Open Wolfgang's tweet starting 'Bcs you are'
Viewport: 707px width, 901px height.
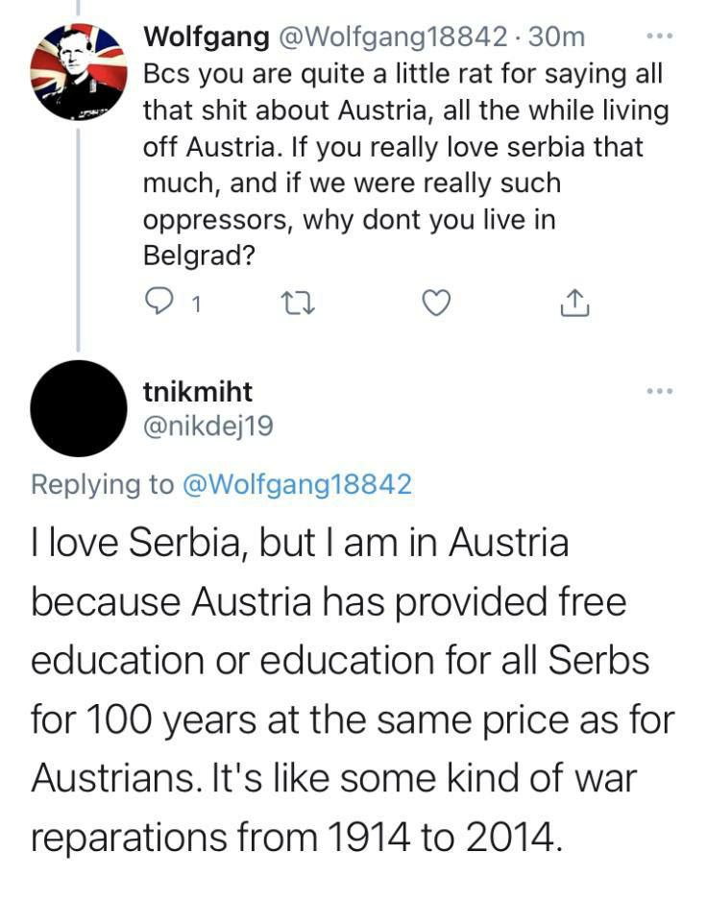pyautogui.click(x=403, y=146)
